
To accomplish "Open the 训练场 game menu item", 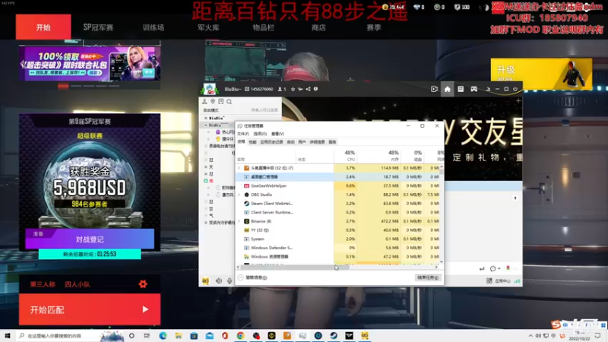I will coord(154,27).
